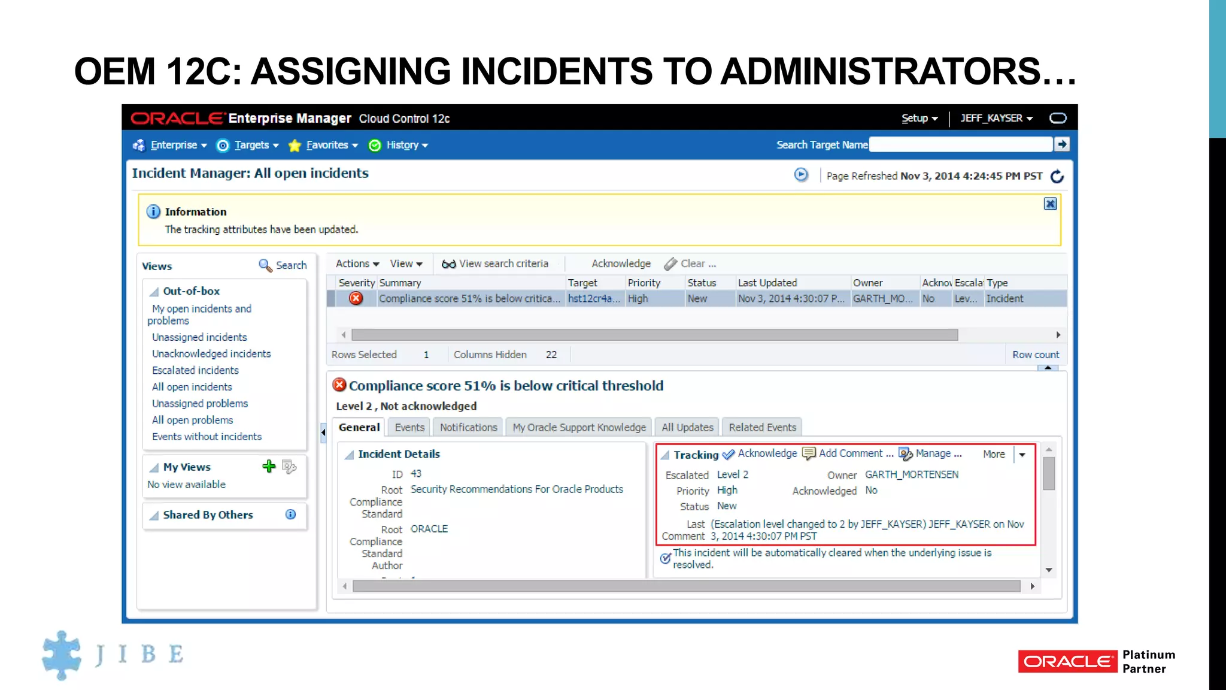
Task: Focus the Search Target Name field
Action: coord(960,144)
